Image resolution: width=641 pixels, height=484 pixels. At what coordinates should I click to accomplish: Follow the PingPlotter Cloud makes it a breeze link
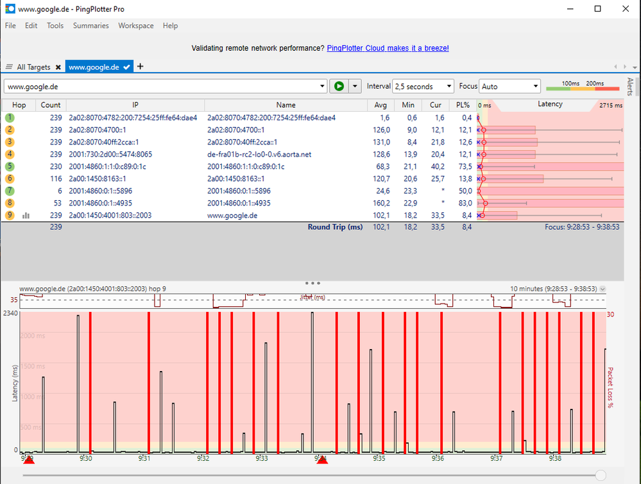388,48
